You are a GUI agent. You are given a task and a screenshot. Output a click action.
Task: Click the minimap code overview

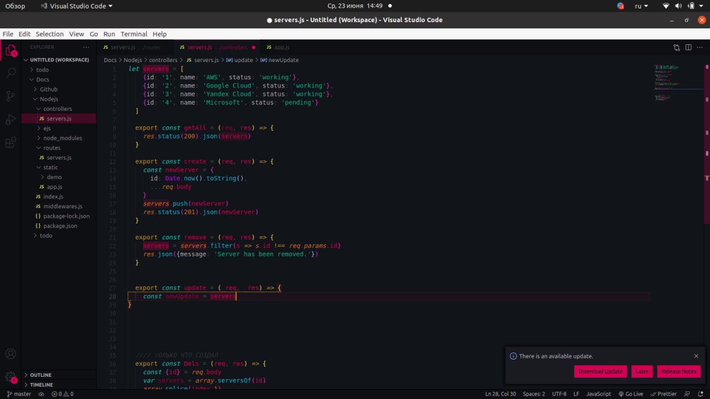[667, 83]
